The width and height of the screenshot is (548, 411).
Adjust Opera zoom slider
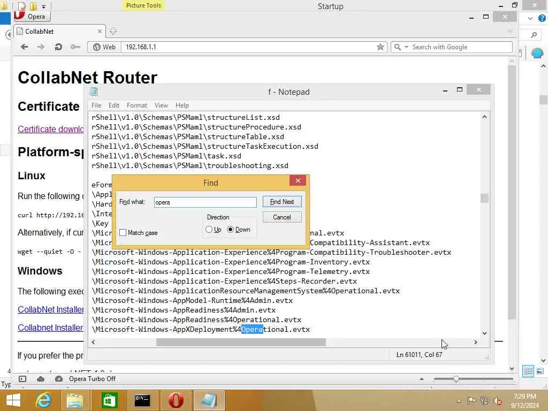(x=456, y=379)
